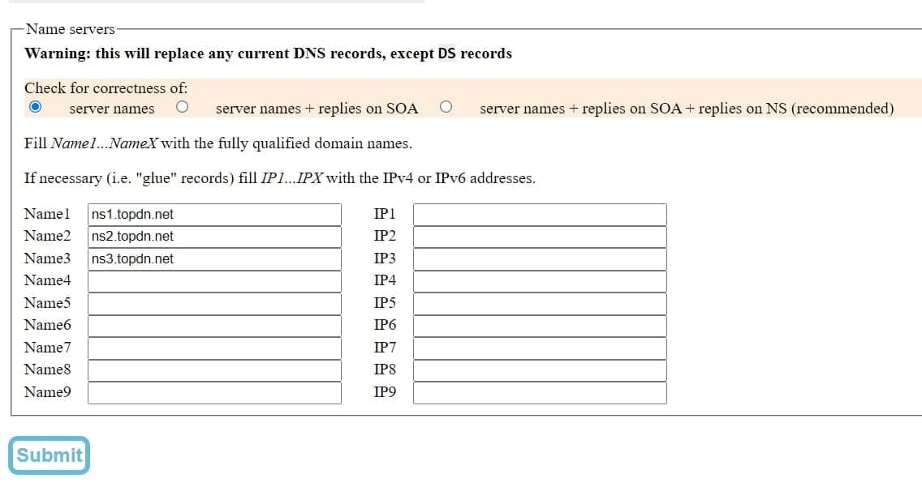Click the Name3 field with ns3.topdn.net
The image size is (922, 487).
coord(214,259)
